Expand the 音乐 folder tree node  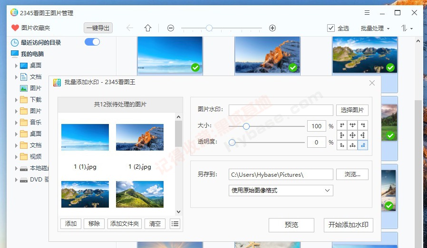pyautogui.click(x=16, y=123)
